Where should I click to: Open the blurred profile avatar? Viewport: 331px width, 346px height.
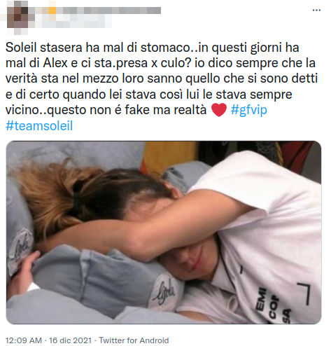point(17,18)
